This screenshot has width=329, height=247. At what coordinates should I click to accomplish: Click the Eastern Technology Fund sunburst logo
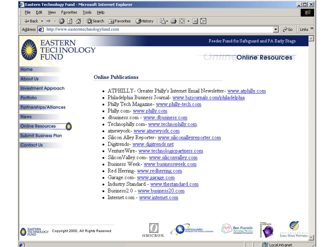coord(29,50)
